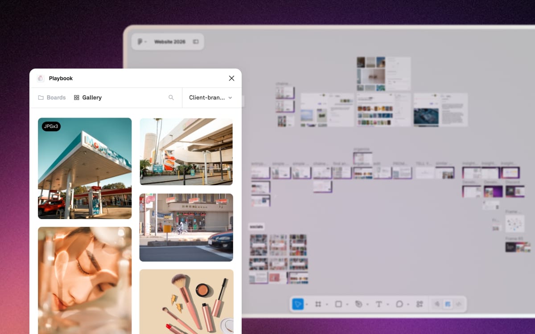Toggle the sidebar panel icon beside Website 2026
Image resolution: width=535 pixels, height=334 pixels.
point(196,42)
